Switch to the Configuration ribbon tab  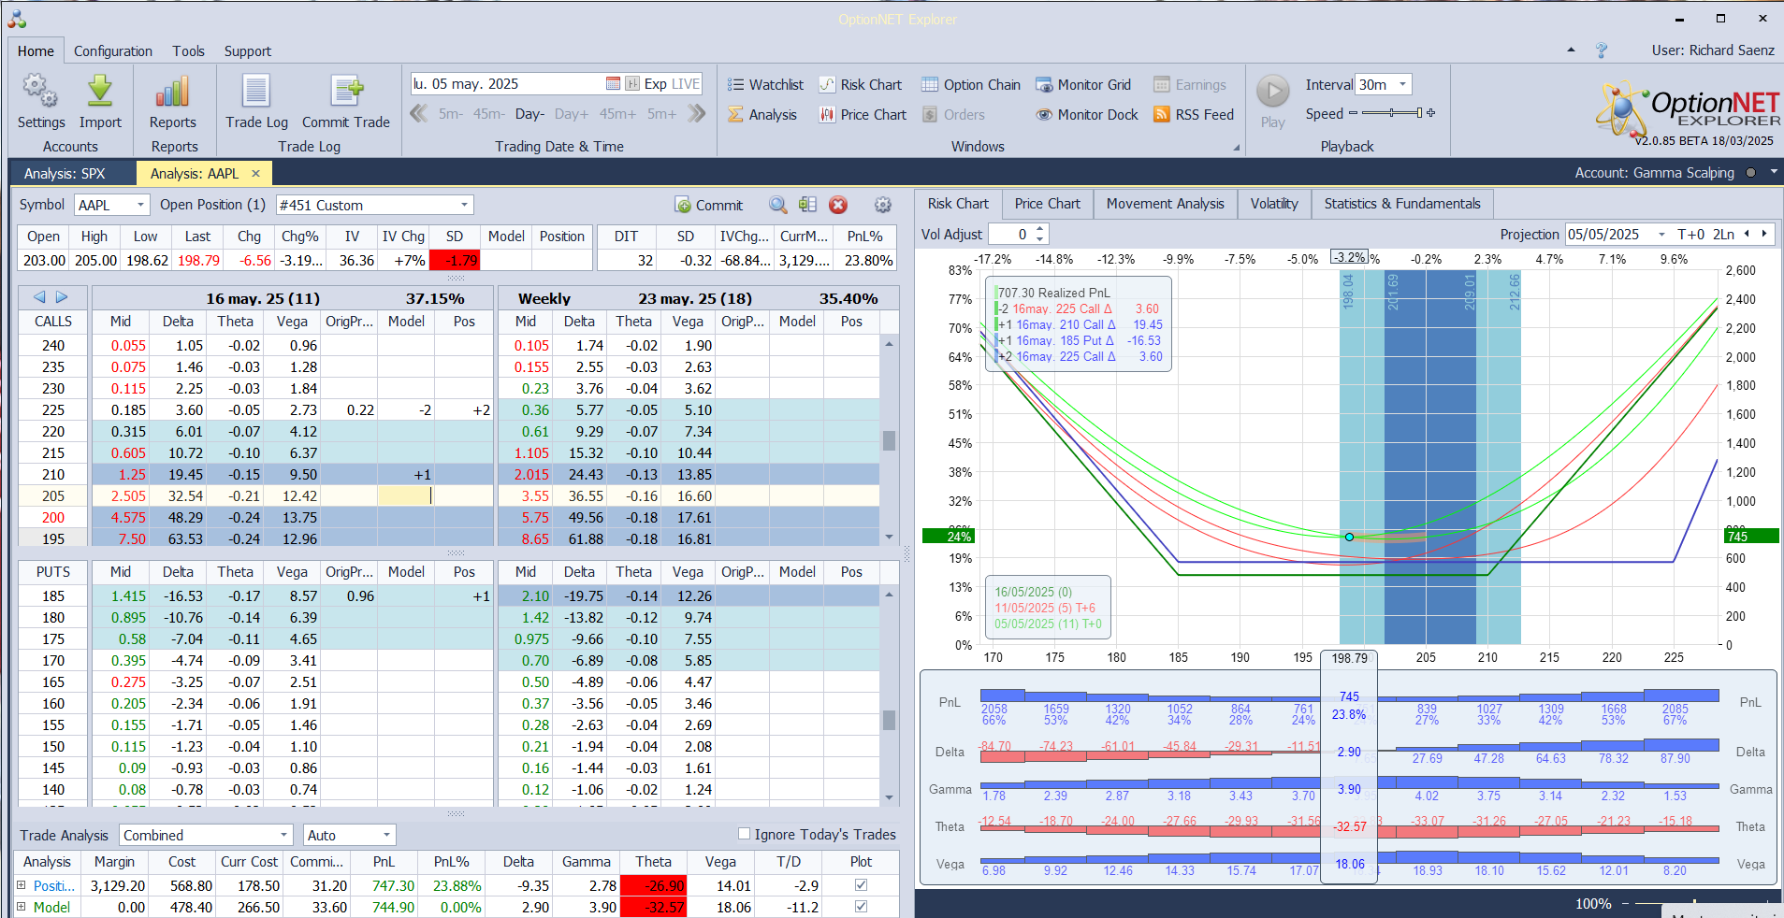(x=113, y=51)
